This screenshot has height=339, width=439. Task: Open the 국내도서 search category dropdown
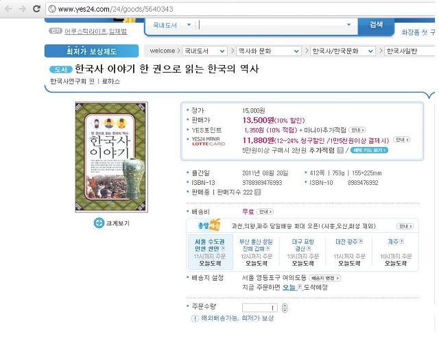click(x=172, y=25)
